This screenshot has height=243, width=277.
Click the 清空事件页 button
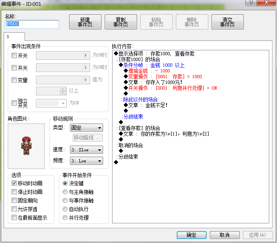coord(227,22)
